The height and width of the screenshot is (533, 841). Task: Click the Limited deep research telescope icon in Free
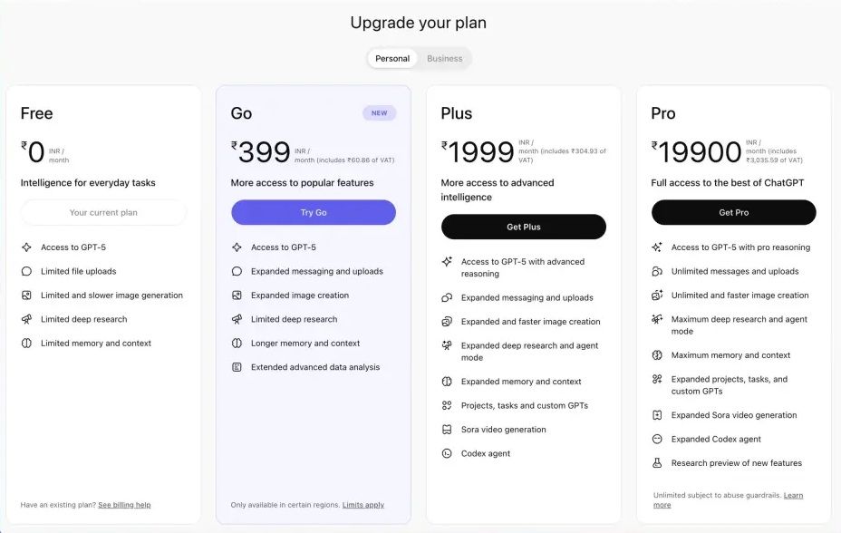pos(26,319)
